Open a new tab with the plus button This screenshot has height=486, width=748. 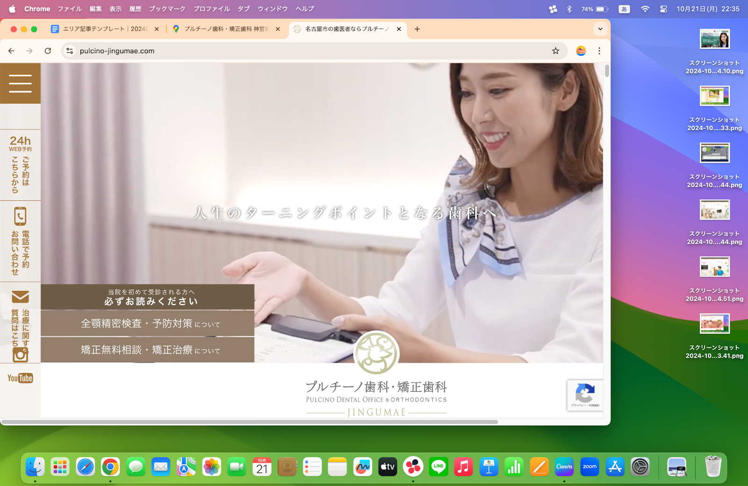(x=417, y=29)
